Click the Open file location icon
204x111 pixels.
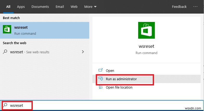(x=101, y=87)
